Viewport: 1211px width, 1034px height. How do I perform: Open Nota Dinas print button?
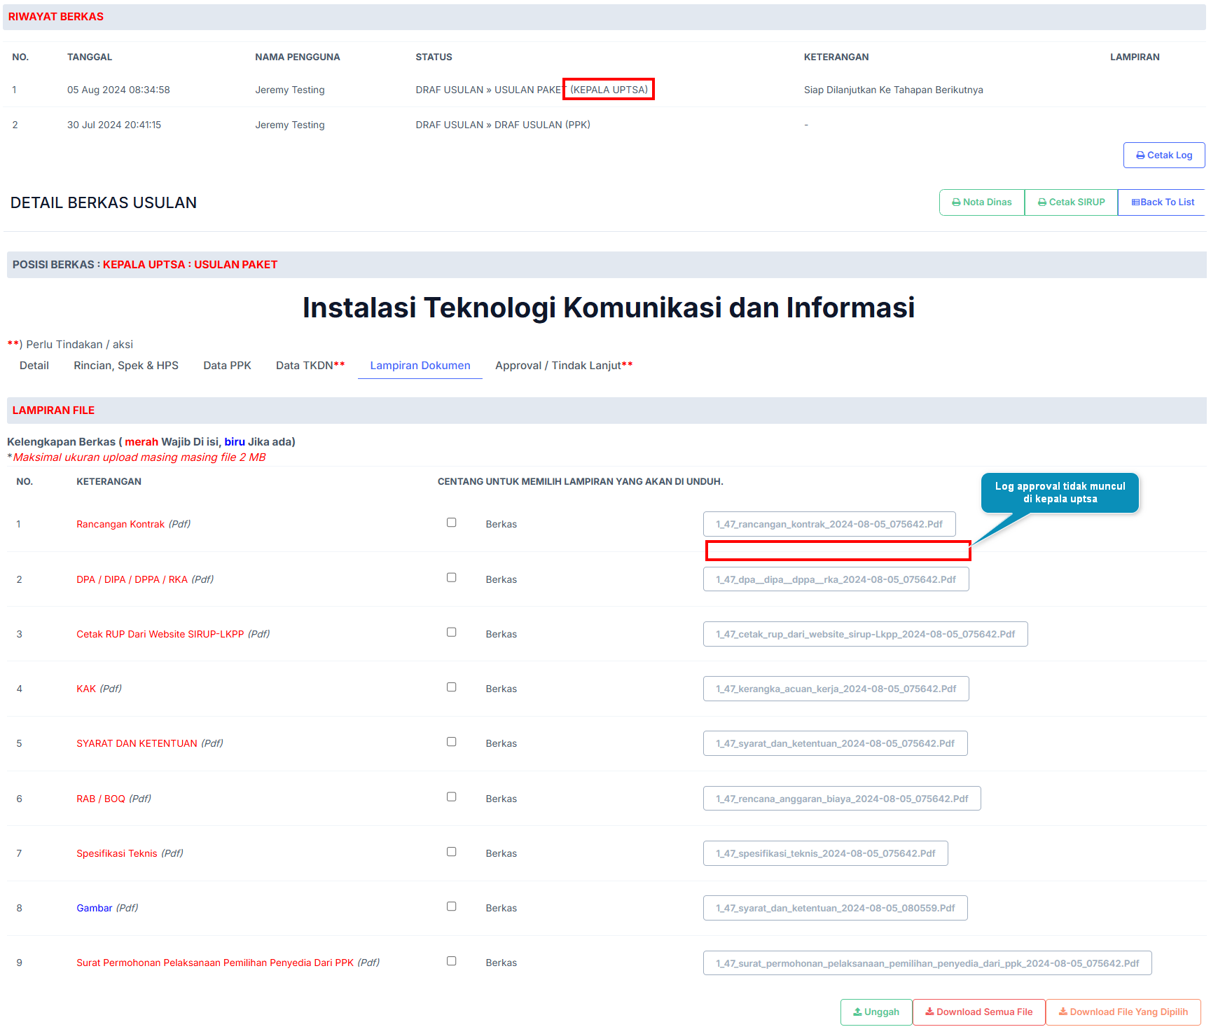coord(981,202)
